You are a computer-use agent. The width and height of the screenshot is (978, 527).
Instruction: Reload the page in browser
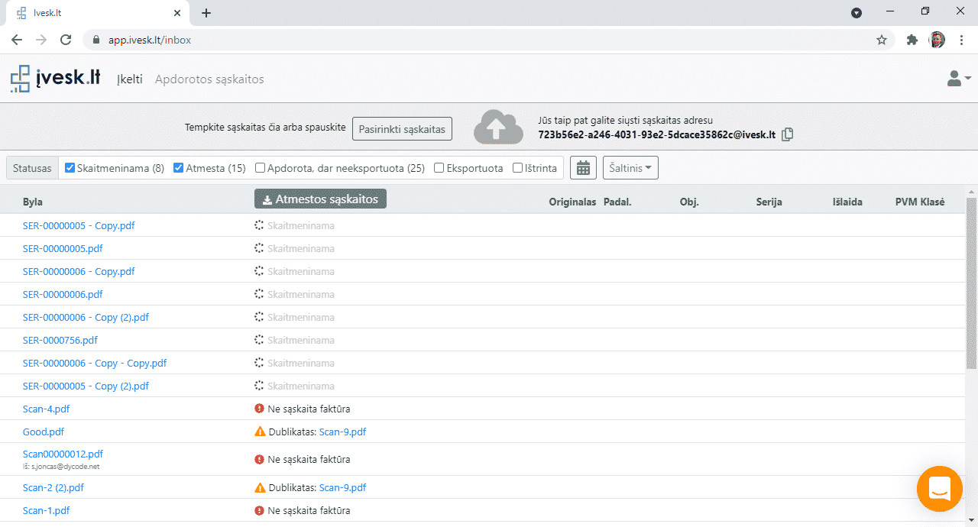pyautogui.click(x=66, y=40)
